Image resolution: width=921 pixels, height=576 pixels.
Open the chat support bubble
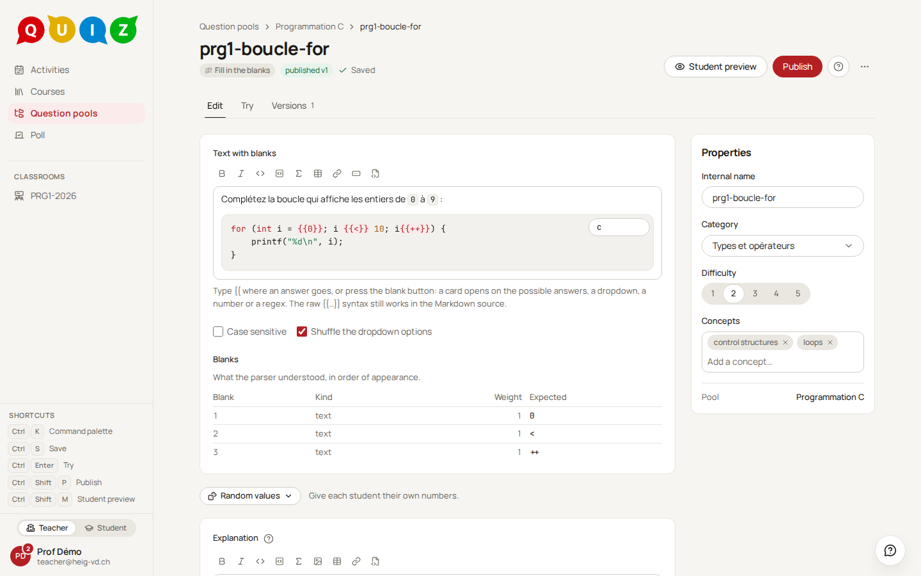click(890, 550)
